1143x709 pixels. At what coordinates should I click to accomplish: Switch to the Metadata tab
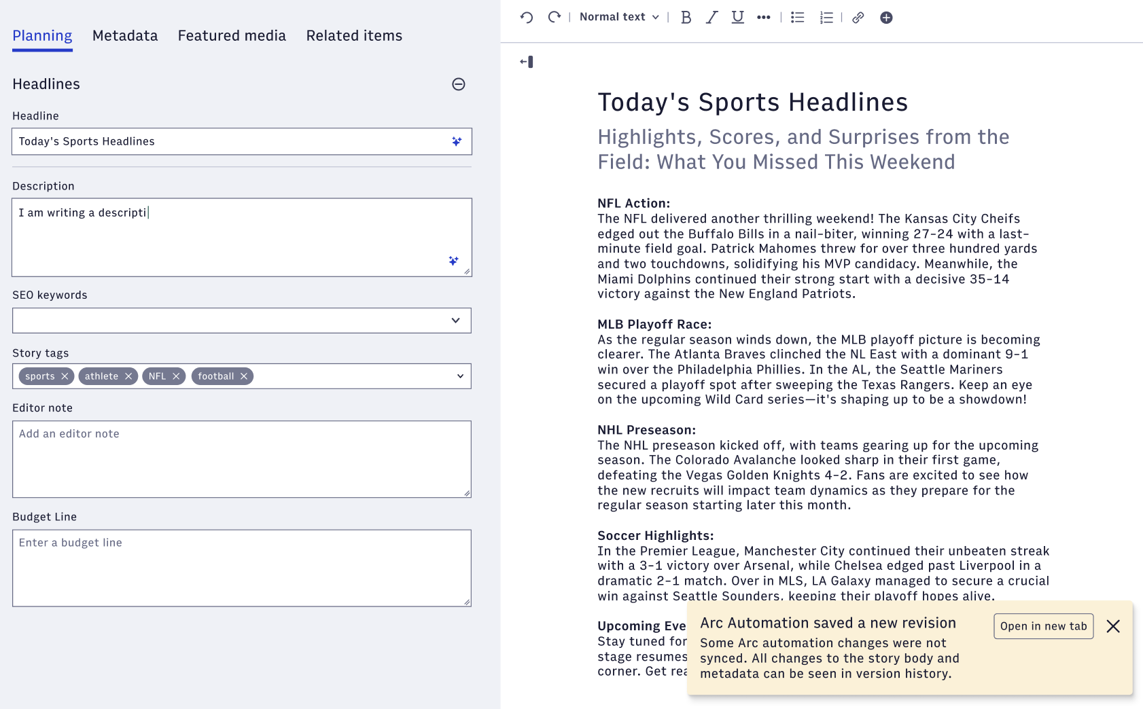[125, 36]
